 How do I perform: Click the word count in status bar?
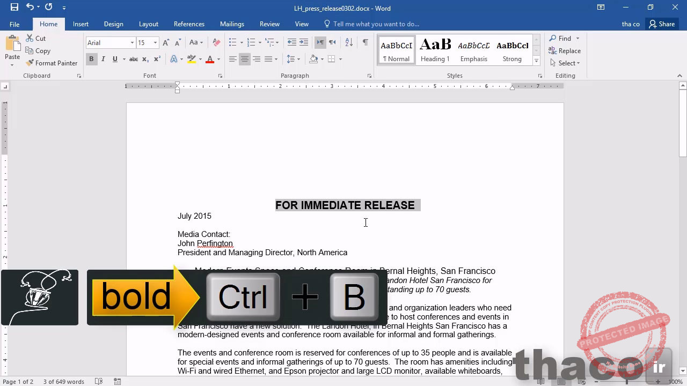63,381
